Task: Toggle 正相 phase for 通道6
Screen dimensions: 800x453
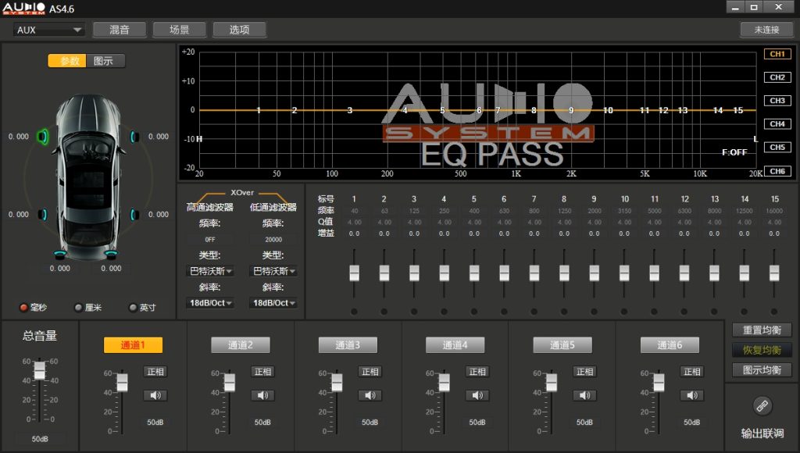Action: 692,372
